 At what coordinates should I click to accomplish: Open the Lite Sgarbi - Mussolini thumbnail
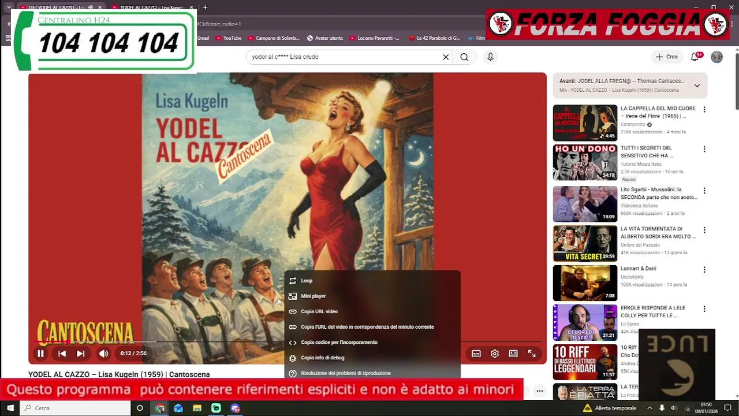click(x=585, y=204)
